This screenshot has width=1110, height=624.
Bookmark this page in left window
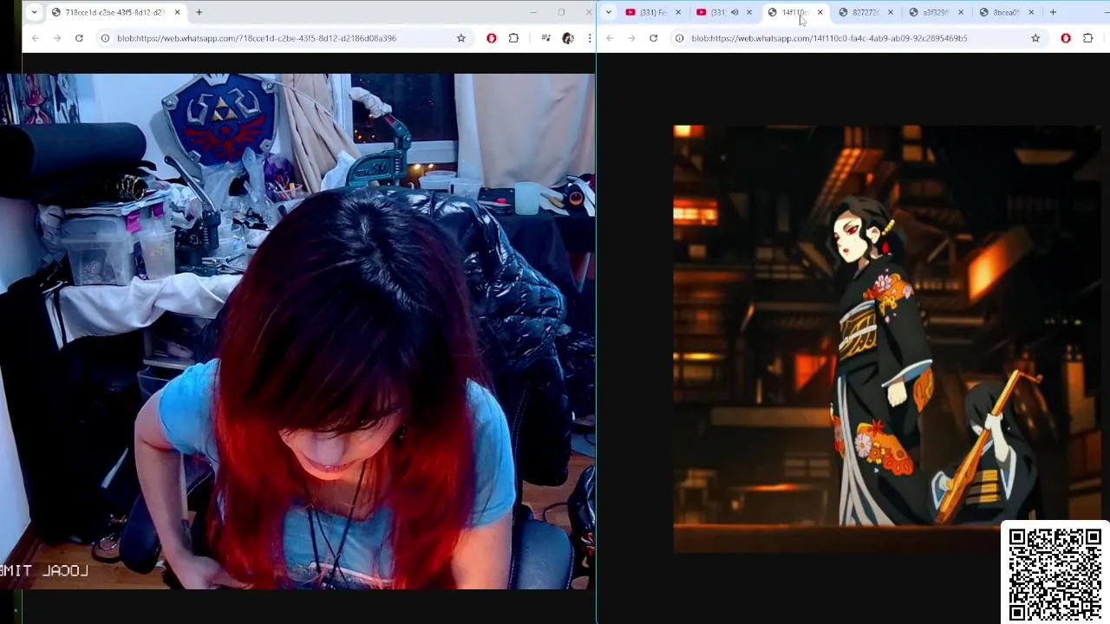pyautogui.click(x=461, y=38)
